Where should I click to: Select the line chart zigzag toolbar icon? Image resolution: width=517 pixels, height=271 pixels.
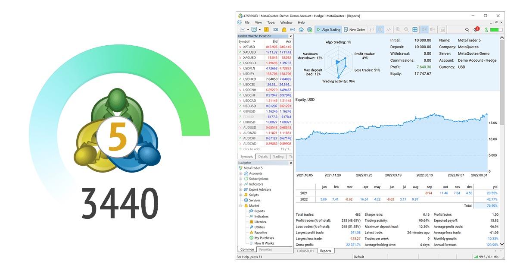pos(389,30)
